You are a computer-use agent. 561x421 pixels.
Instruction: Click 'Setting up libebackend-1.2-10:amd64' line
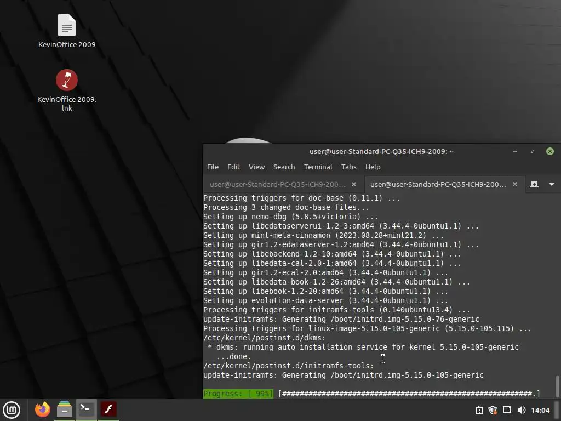(332, 254)
